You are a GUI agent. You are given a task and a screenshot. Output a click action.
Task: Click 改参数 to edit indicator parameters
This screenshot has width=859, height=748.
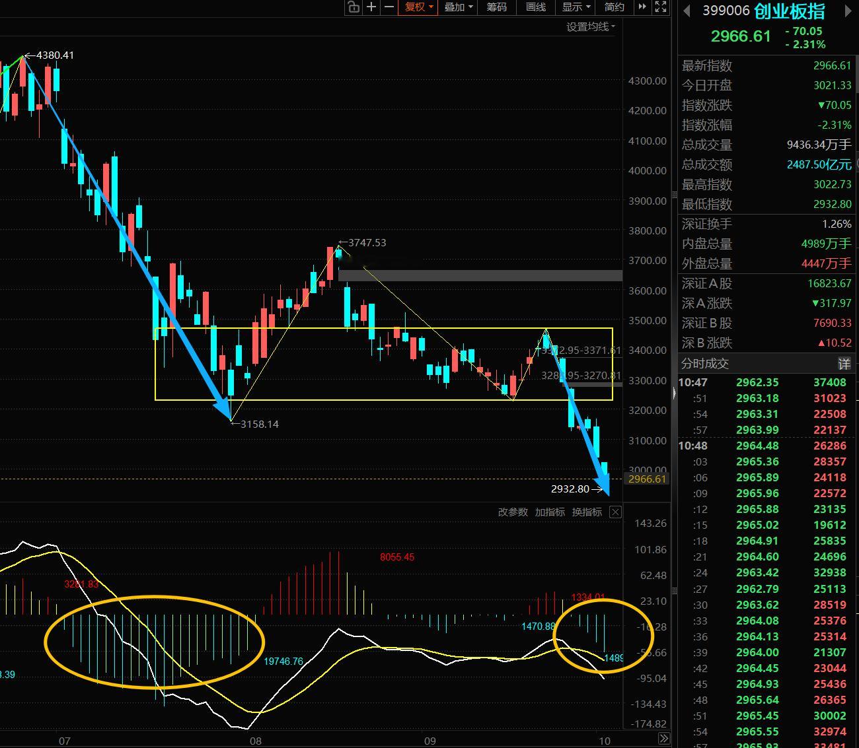pyautogui.click(x=513, y=512)
